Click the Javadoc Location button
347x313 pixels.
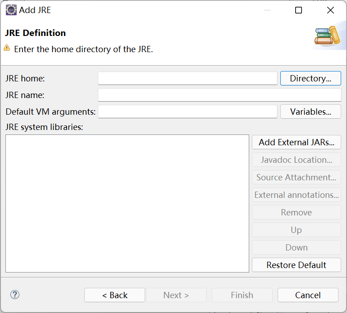point(296,160)
